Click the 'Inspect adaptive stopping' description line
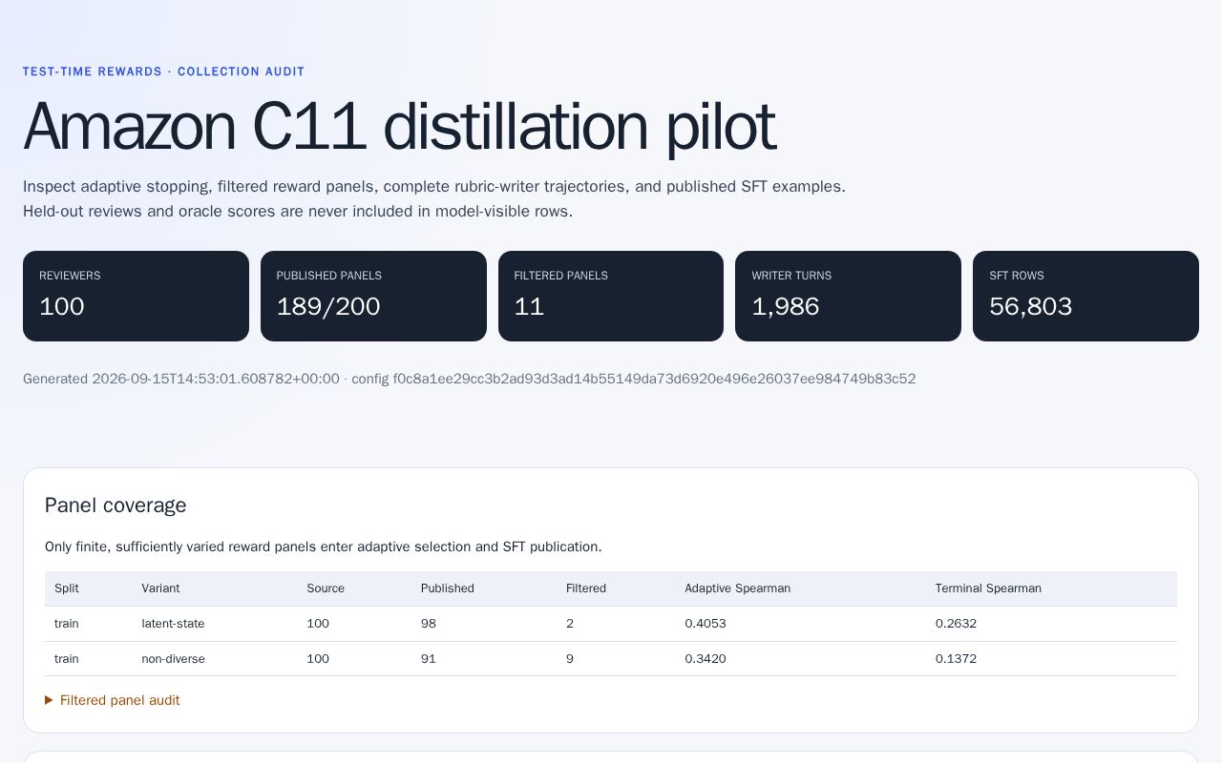Screen dimensions: 1222x763 (434, 186)
